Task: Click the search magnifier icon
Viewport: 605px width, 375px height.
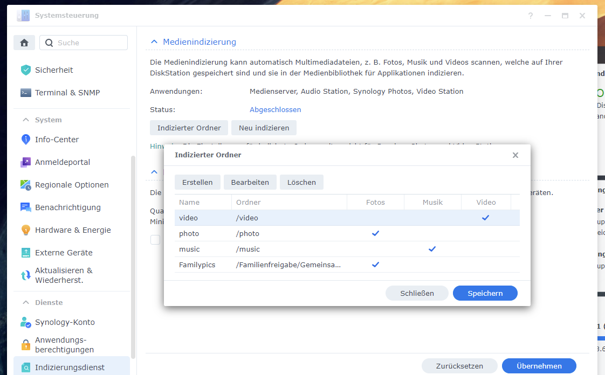Action: tap(49, 43)
